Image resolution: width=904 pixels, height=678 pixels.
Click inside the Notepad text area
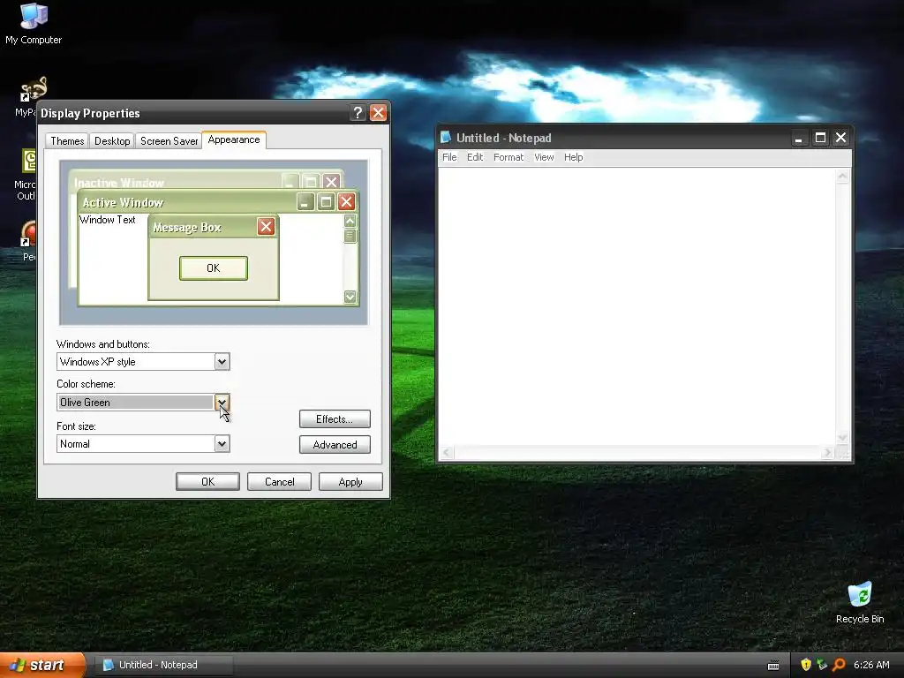pyautogui.click(x=637, y=305)
